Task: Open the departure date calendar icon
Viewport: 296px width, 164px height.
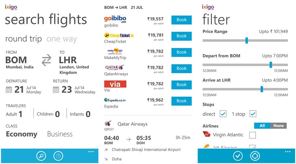Action: click(9, 89)
